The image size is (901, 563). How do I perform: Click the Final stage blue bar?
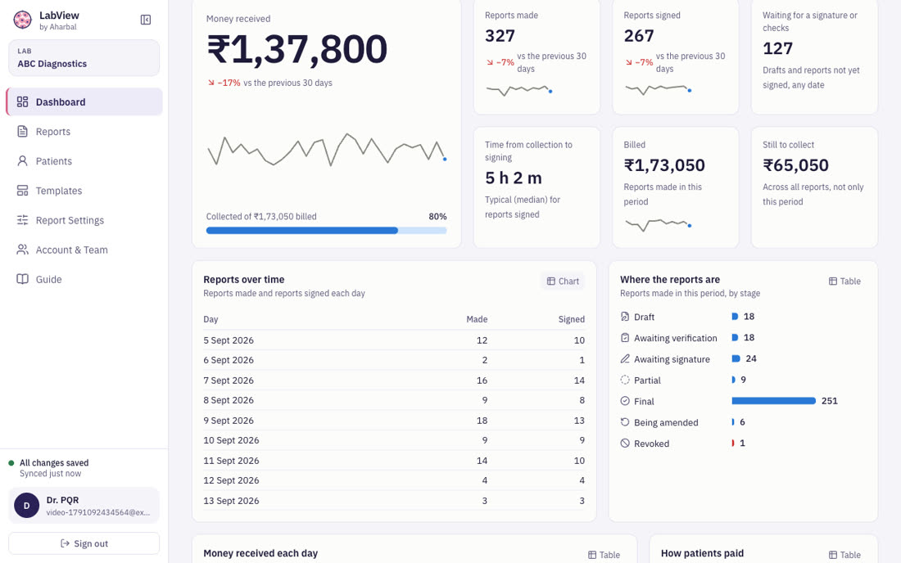click(x=773, y=401)
